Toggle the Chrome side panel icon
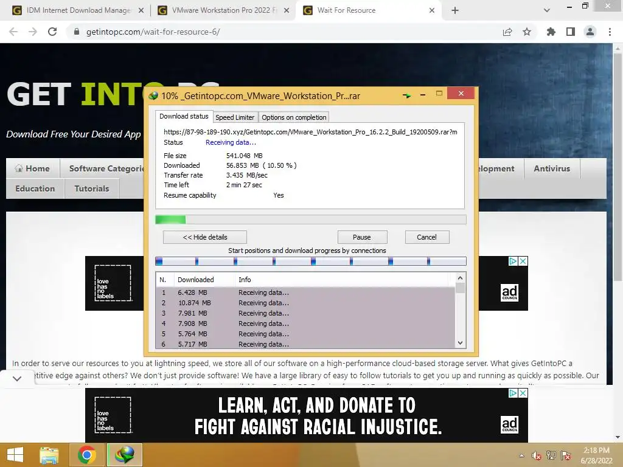This screenshot has height=467, width=623. (571, 32)
